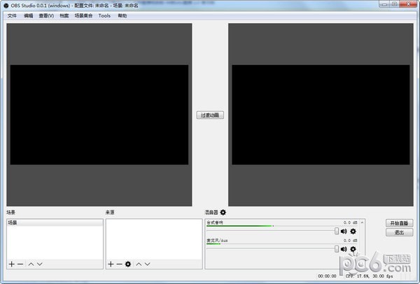Click the empty sources list box
The image size is (420, 284).
[154, 239]
